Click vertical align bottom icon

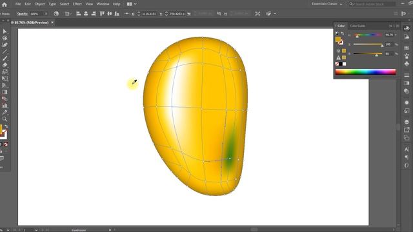pos(117,14)
